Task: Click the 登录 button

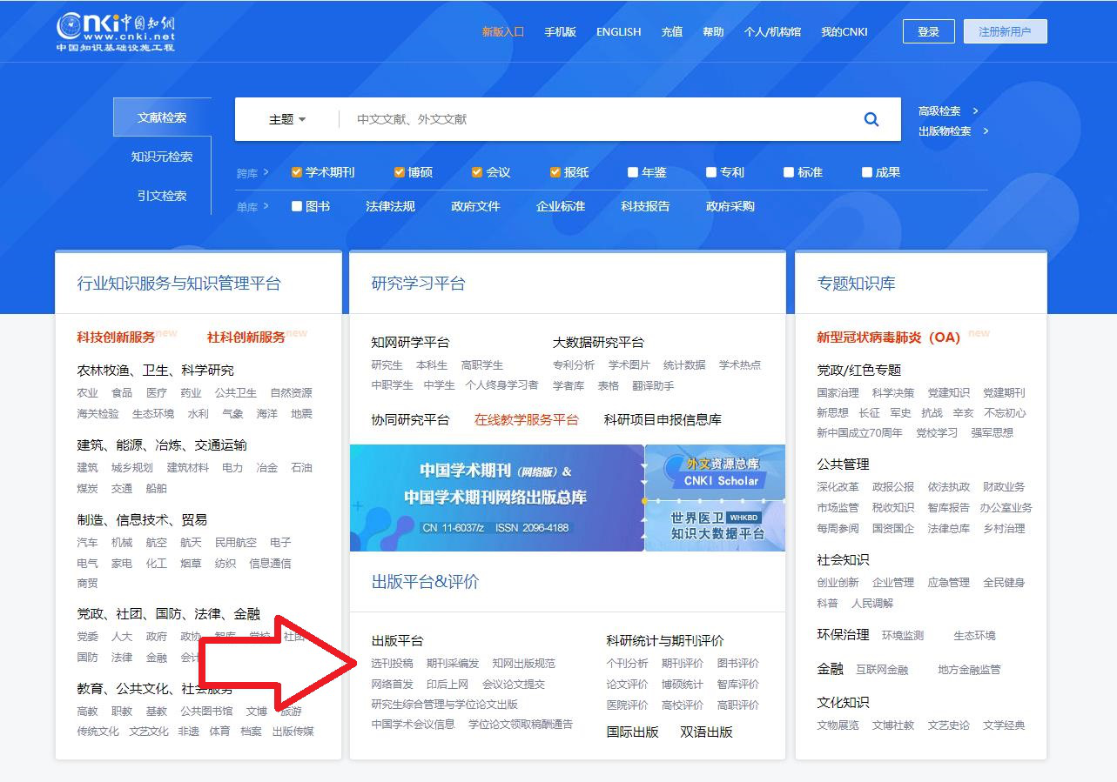Action: point(929,31)
